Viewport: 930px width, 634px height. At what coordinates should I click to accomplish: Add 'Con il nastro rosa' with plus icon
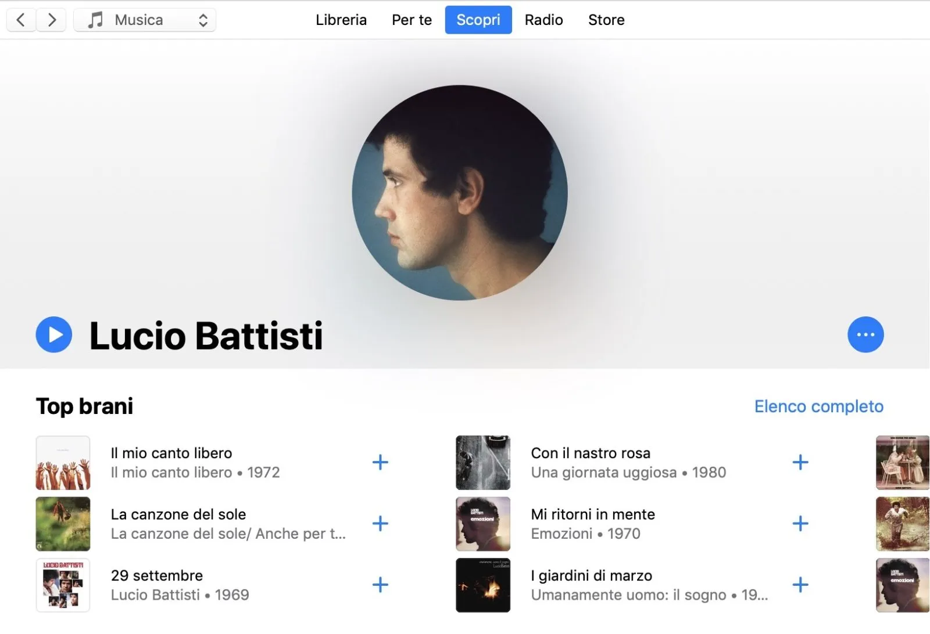(800, 462)
